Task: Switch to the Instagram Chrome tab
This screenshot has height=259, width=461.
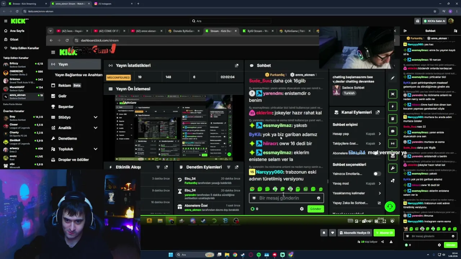Action: (x=113, y=4)
